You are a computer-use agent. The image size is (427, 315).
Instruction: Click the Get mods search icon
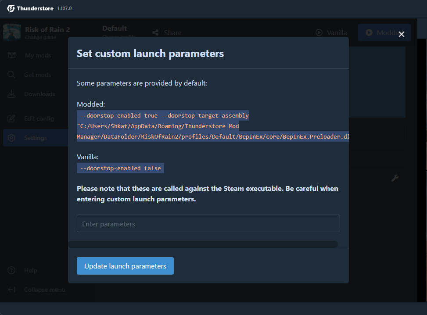11,75
